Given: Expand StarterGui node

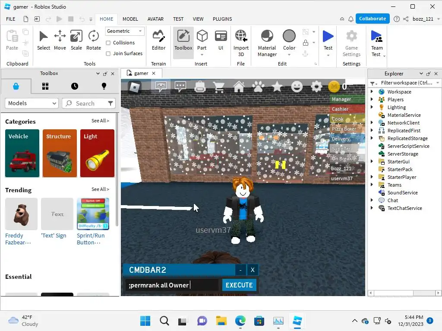Looking at the screenshot, I should pos(372,161).
